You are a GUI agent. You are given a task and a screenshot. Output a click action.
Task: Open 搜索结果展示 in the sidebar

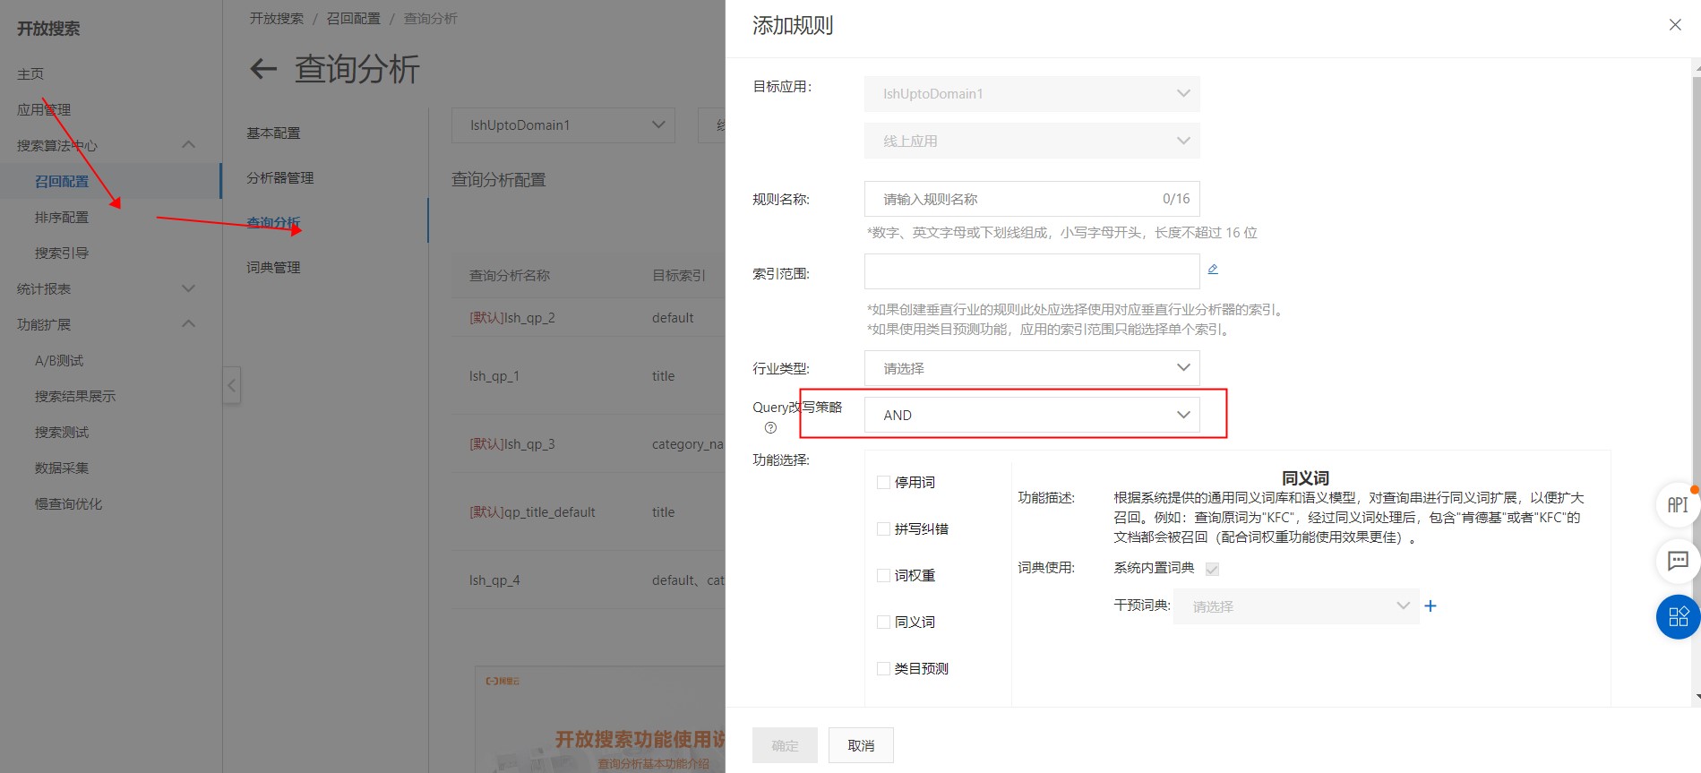click(75, 396)
